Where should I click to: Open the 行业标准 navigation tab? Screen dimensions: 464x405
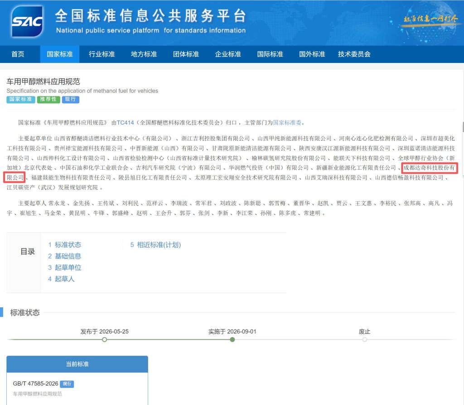[x=102, y=54]
